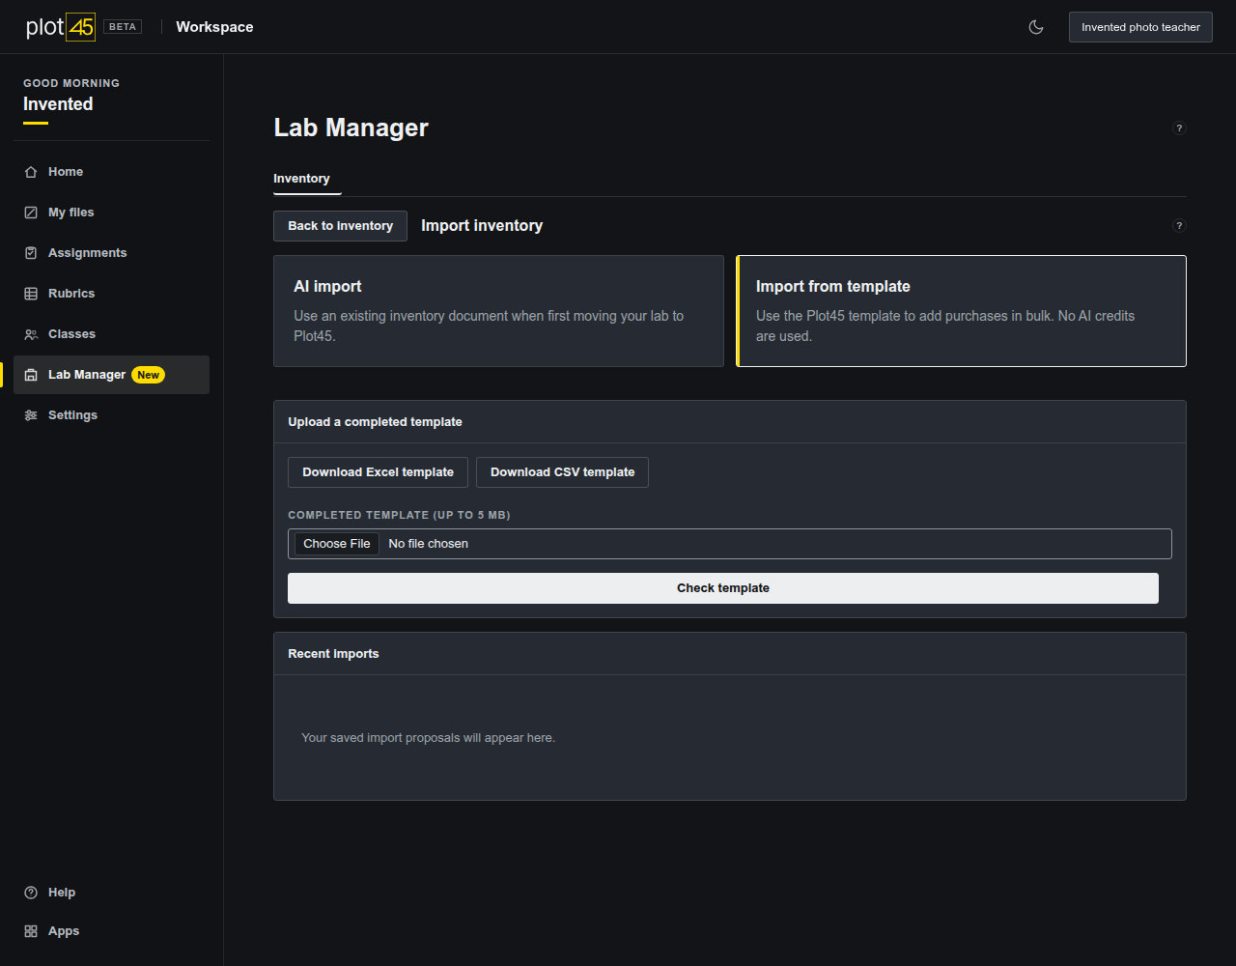1236x966 pixels.
Task: Click the Home house icon
Action: 31,172
